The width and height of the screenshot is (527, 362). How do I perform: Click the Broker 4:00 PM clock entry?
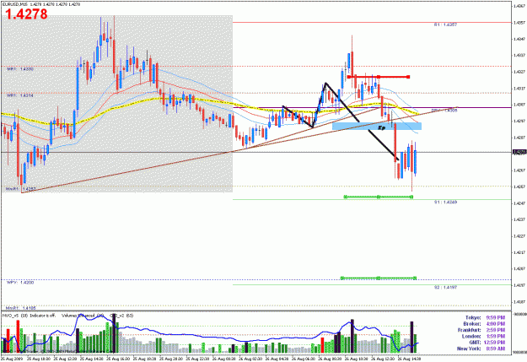pos(484,324)
